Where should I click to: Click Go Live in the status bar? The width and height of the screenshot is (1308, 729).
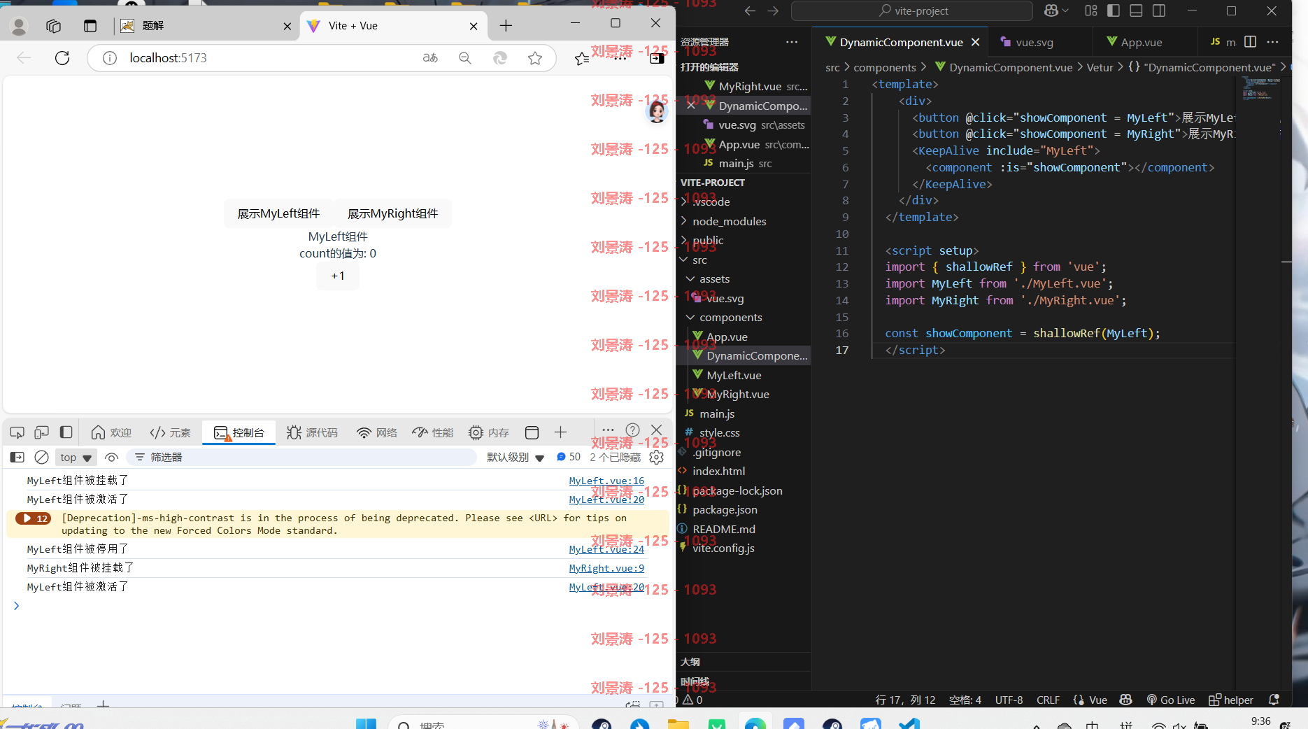pyautogui.click(x=1170, y=700)
